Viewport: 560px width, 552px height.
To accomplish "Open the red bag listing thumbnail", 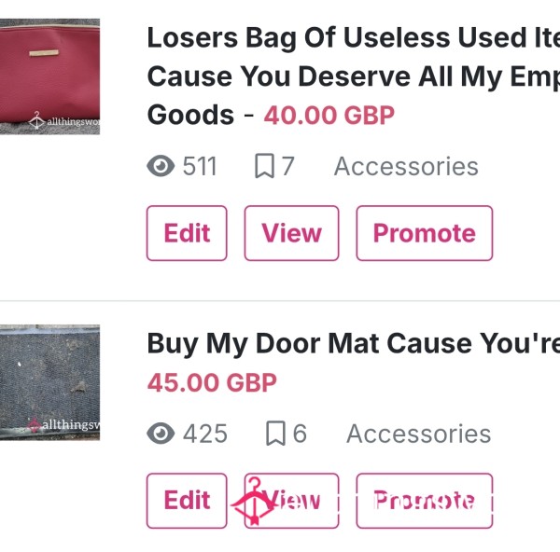I will click(49, 76).
